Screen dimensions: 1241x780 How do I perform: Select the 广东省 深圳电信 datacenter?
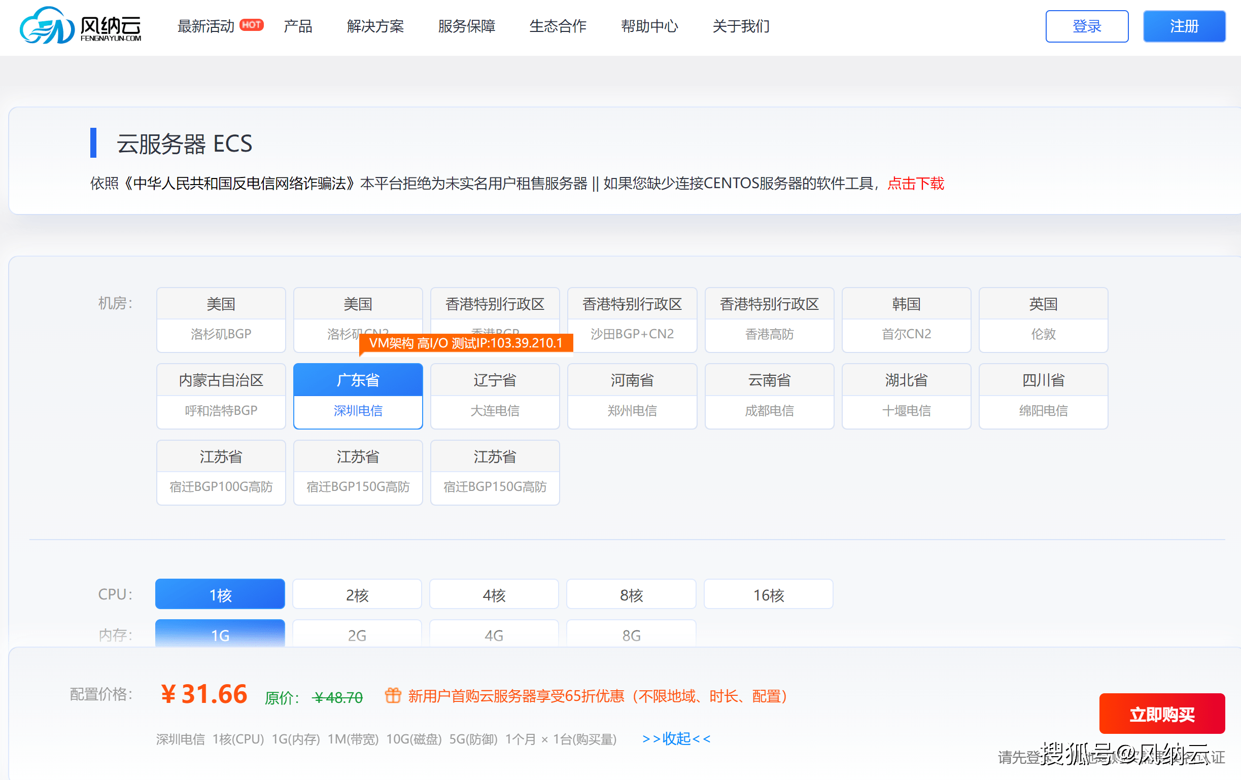point(358,396)
